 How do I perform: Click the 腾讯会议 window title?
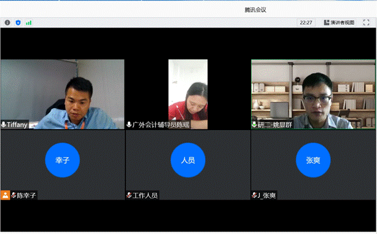[255, 10]
